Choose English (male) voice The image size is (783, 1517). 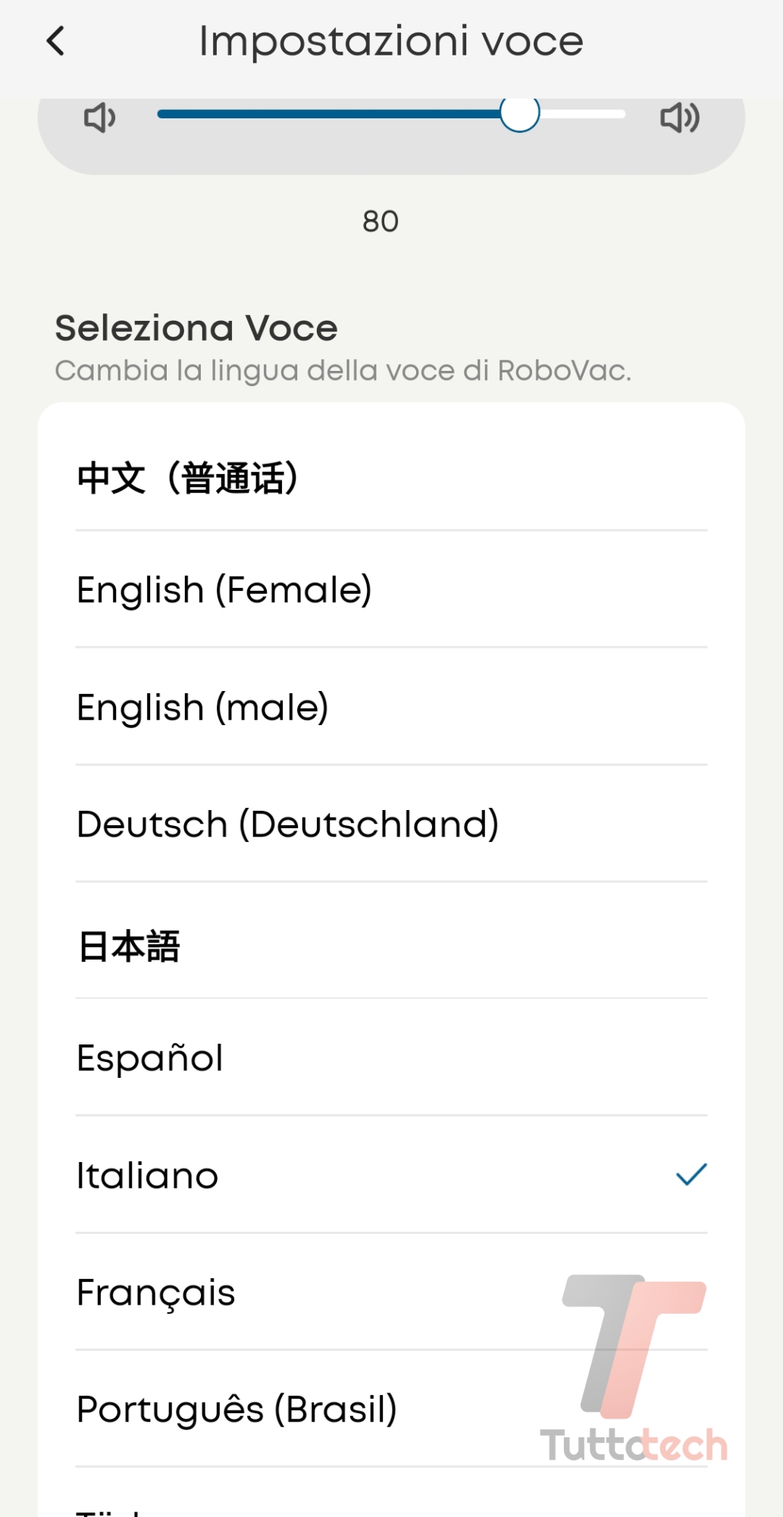point(203,707)
